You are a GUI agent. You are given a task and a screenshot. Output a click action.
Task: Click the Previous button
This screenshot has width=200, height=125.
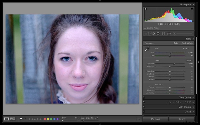[x=156, y=119]
